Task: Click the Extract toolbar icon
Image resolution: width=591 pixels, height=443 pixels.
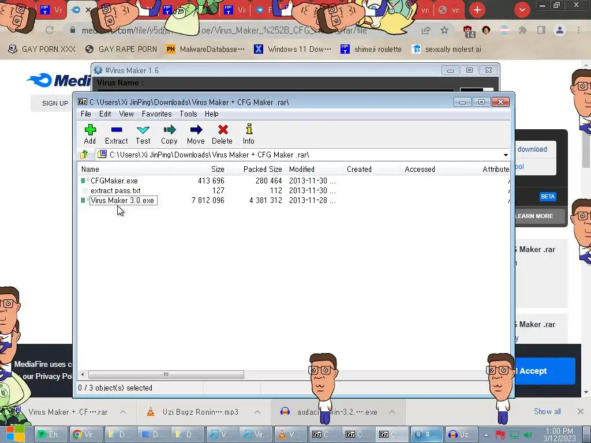Action: (x=117, y=134)
